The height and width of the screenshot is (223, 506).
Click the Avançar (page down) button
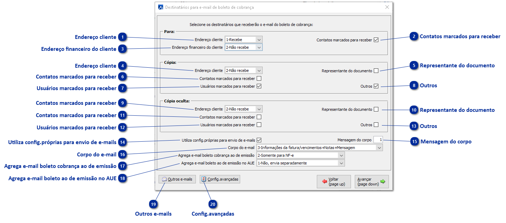click(371, 181)
